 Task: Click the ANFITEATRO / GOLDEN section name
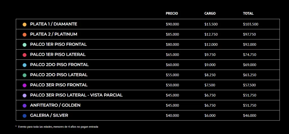click(x=55, y=105)
